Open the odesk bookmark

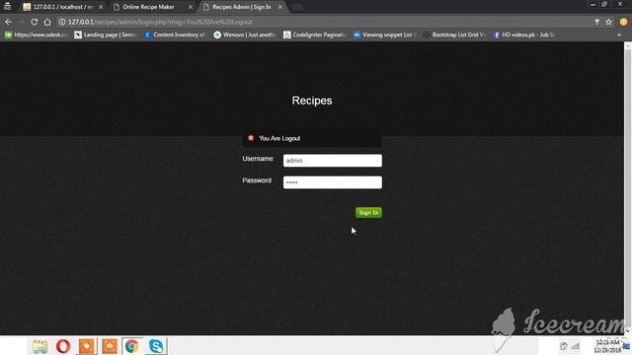coord(36,35)
